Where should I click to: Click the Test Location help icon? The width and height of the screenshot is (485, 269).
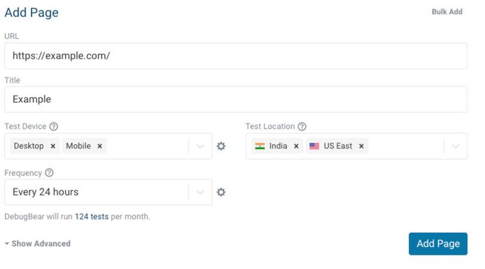coord(302,127)
